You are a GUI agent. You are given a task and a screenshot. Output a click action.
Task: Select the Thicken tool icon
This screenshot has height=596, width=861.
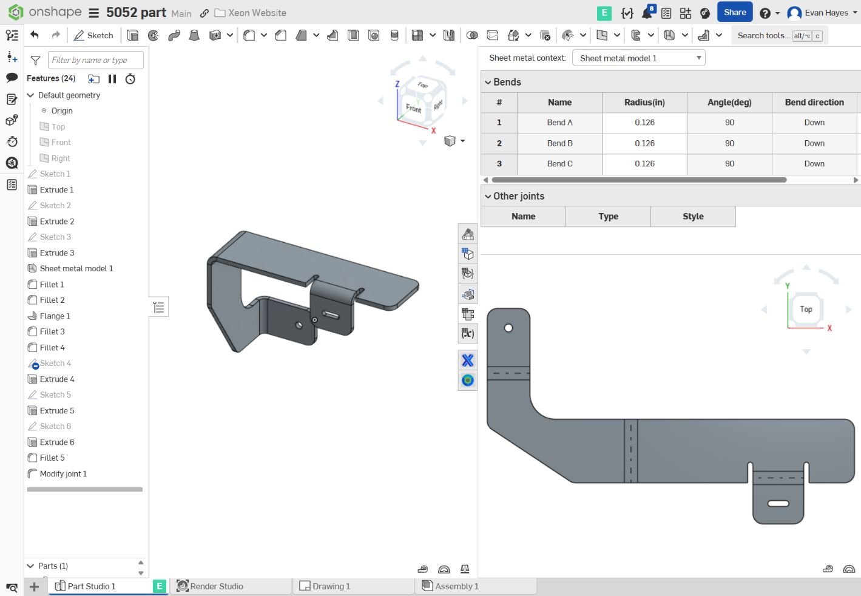(215, 36)
